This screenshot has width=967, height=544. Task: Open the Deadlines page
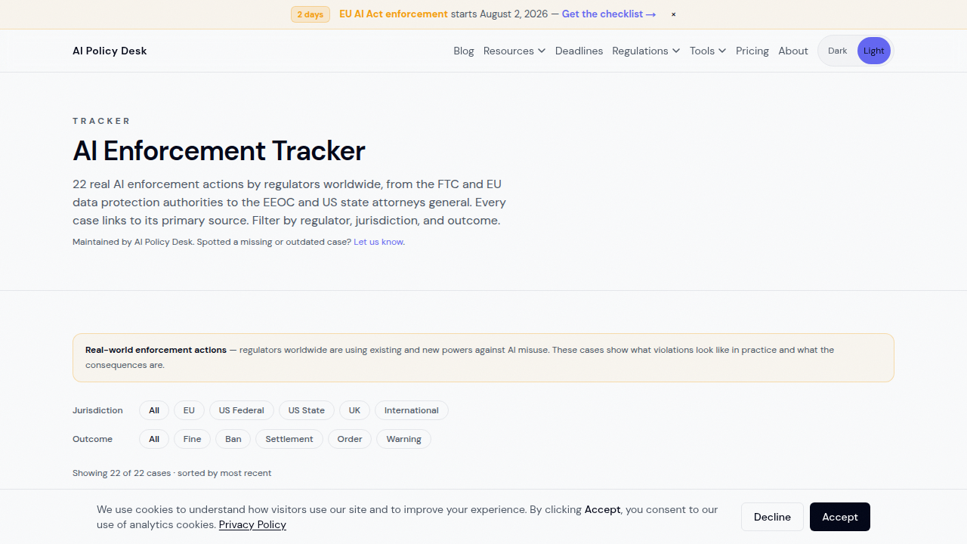[579, 51]
